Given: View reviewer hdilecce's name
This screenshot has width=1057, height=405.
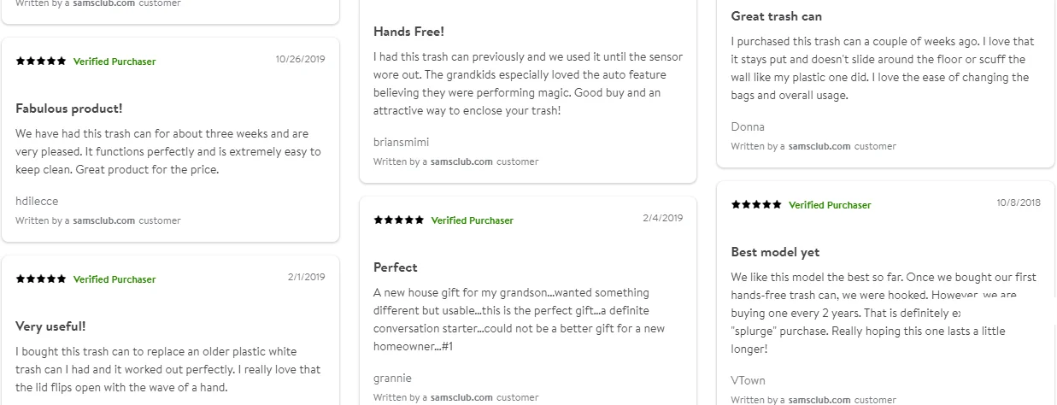Looking at the screenshot, I should click(x=37, y=202).
